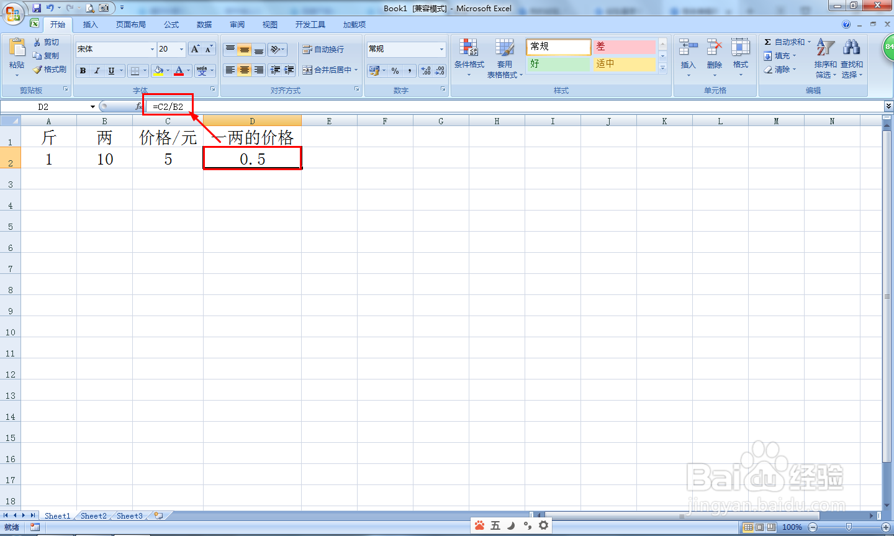Open text orientation options

click(278, 49)
